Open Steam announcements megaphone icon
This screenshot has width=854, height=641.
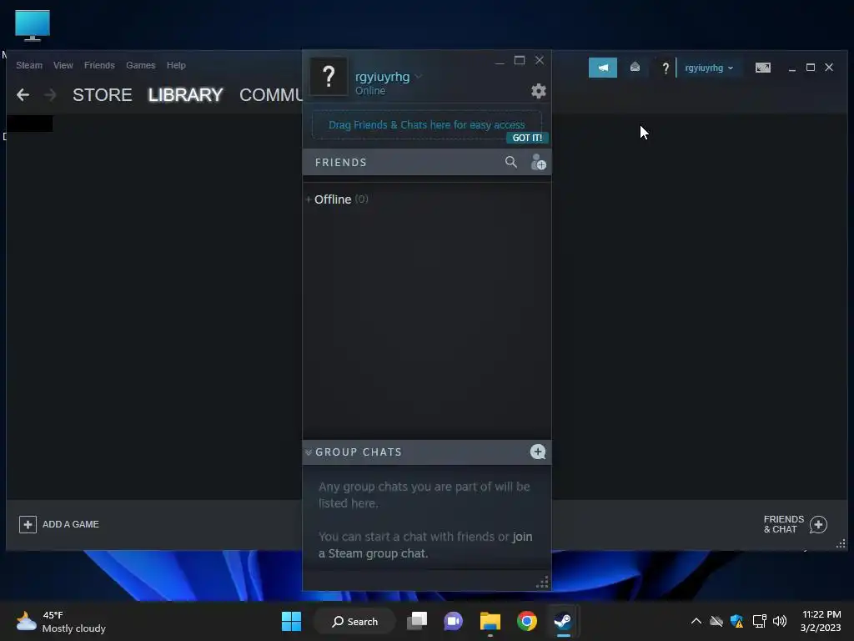pos(602,68)
